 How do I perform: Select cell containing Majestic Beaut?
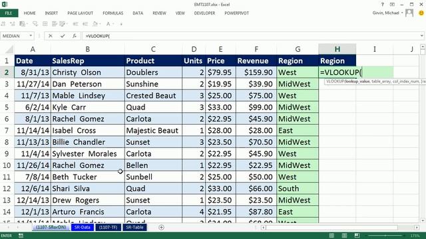[x=153, y=131]
